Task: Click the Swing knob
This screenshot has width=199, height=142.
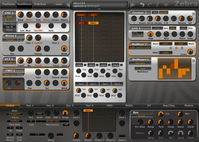Action: pos(51,136)
